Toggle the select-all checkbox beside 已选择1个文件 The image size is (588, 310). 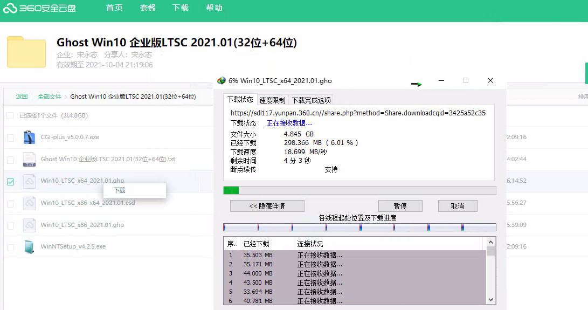click(10, 115)
